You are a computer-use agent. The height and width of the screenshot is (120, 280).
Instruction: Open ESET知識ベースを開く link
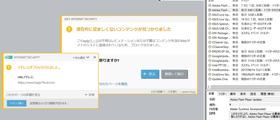tap(165, 92)
